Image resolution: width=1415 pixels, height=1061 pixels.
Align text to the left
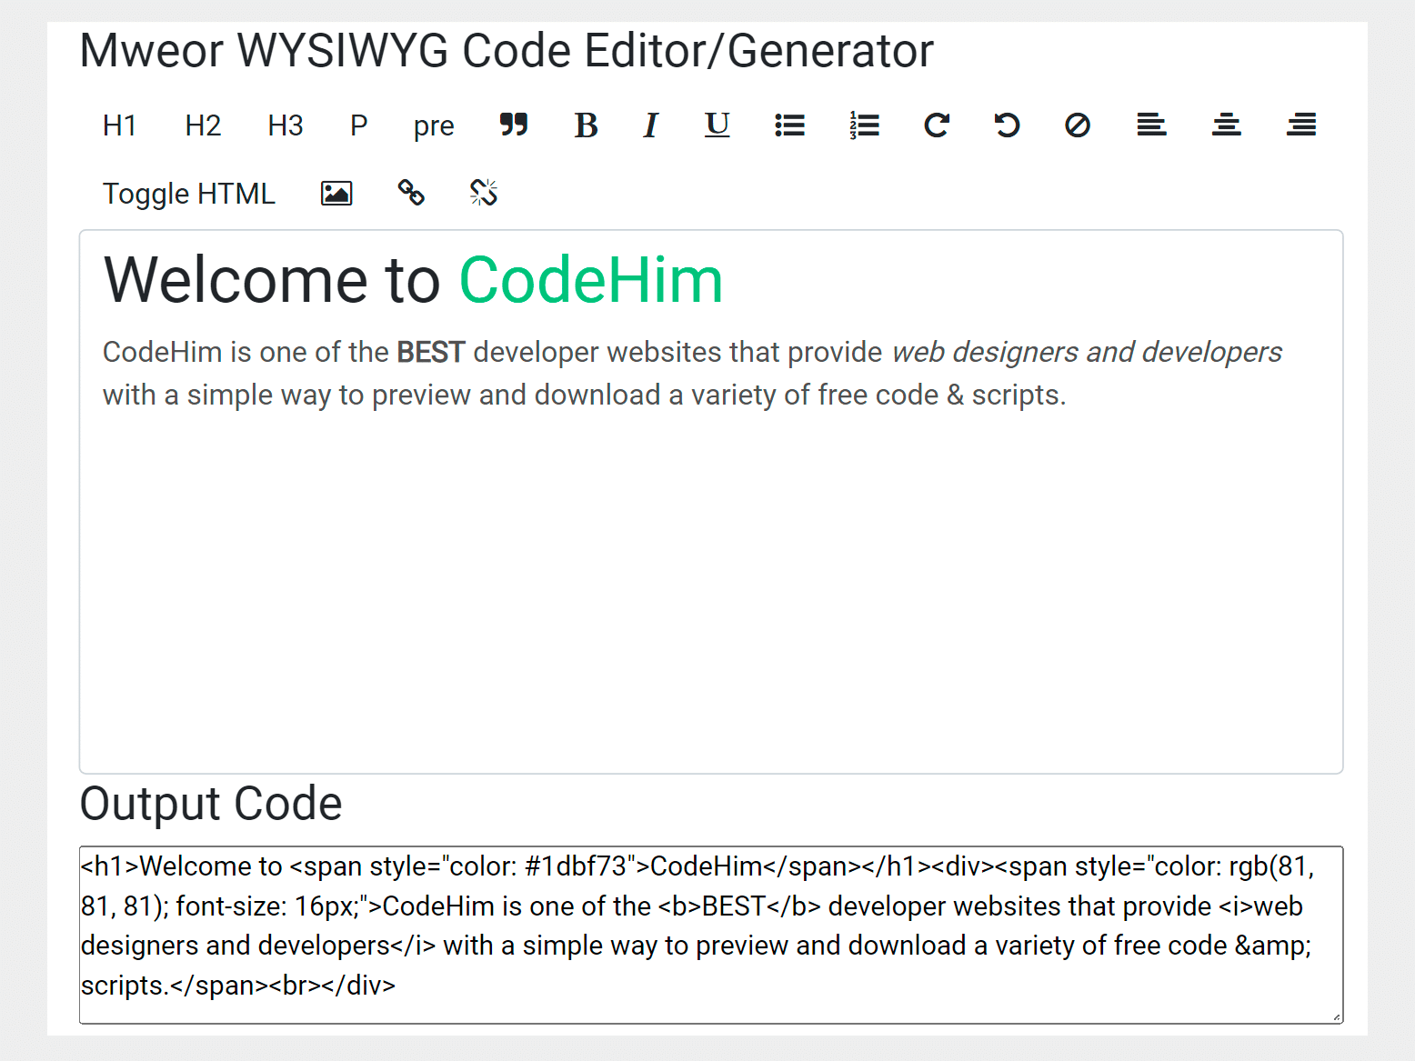1150,125
